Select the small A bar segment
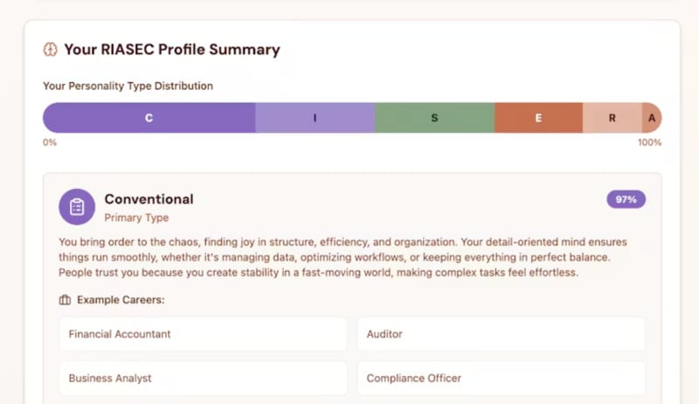Viewport: 699px width, 404px height. 651,118
